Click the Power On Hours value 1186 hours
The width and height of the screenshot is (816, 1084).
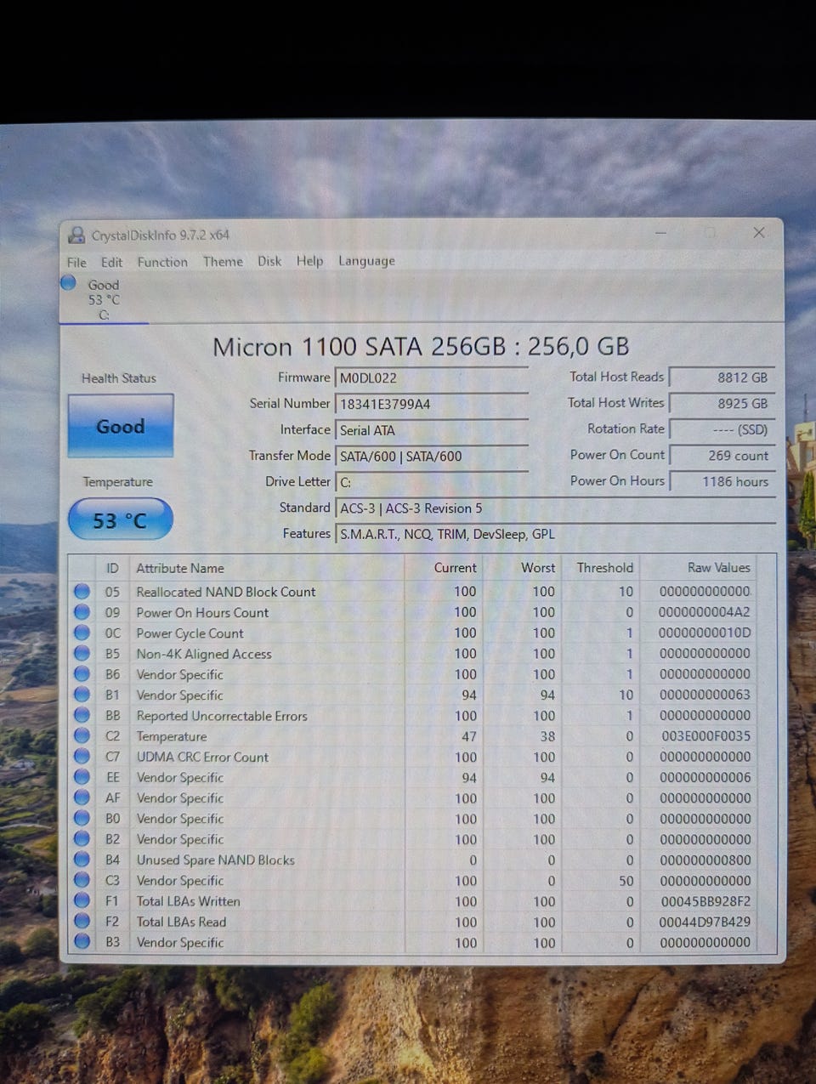(722, 481)
